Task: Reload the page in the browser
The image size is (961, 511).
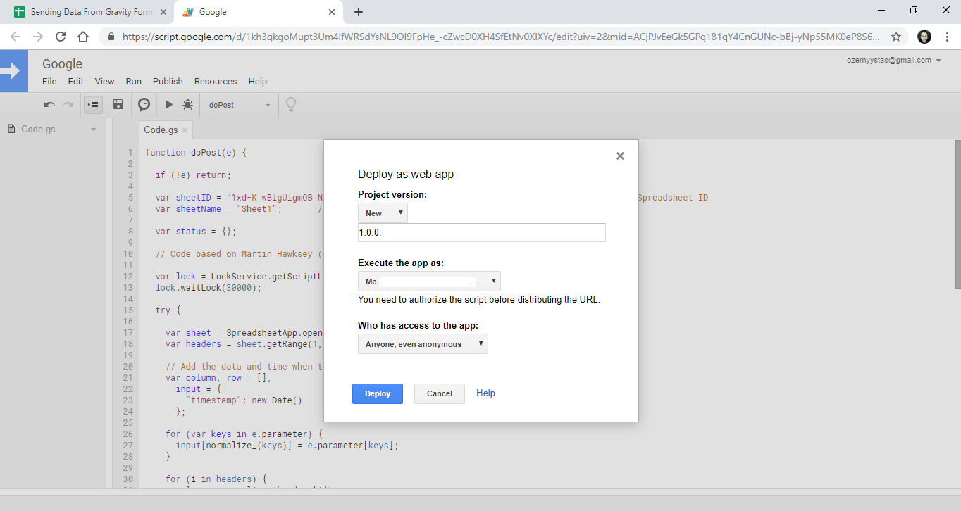Action: 61,37
